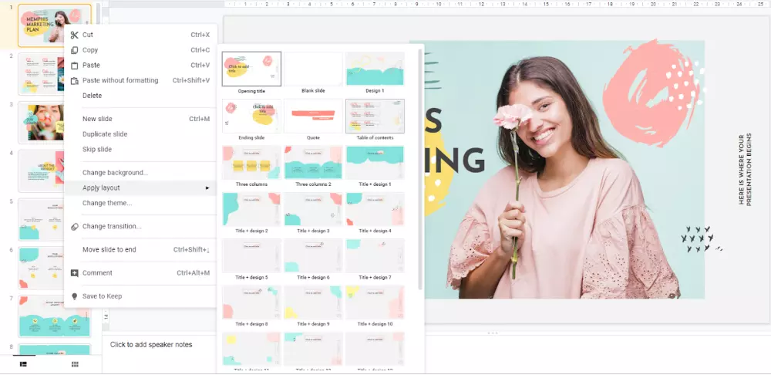This screenshot has height=375, width=771.
Task: Apply the Title + design 3 layout
Action: tap(313, 209)
